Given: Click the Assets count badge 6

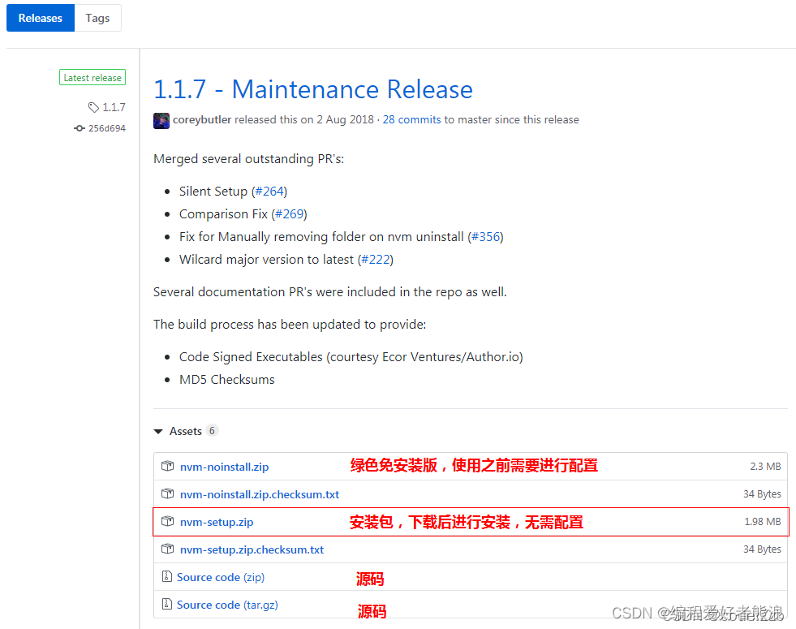Looking at the screenshot, I should (x=212, y=431).
